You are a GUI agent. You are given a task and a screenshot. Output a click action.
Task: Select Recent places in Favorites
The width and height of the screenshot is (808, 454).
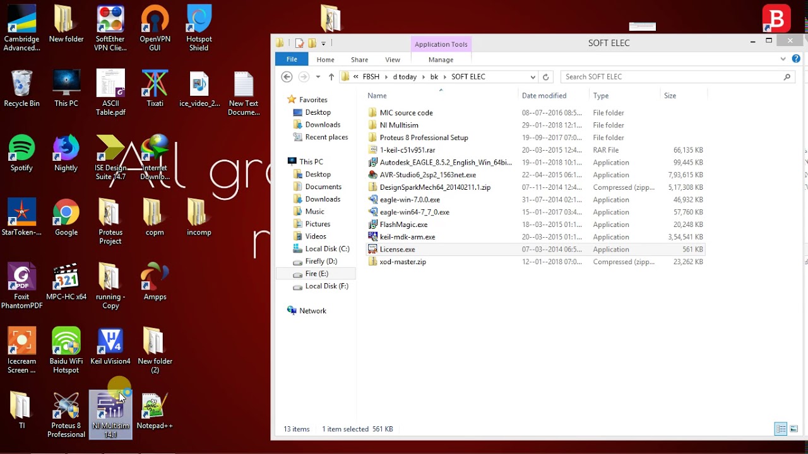326,137
